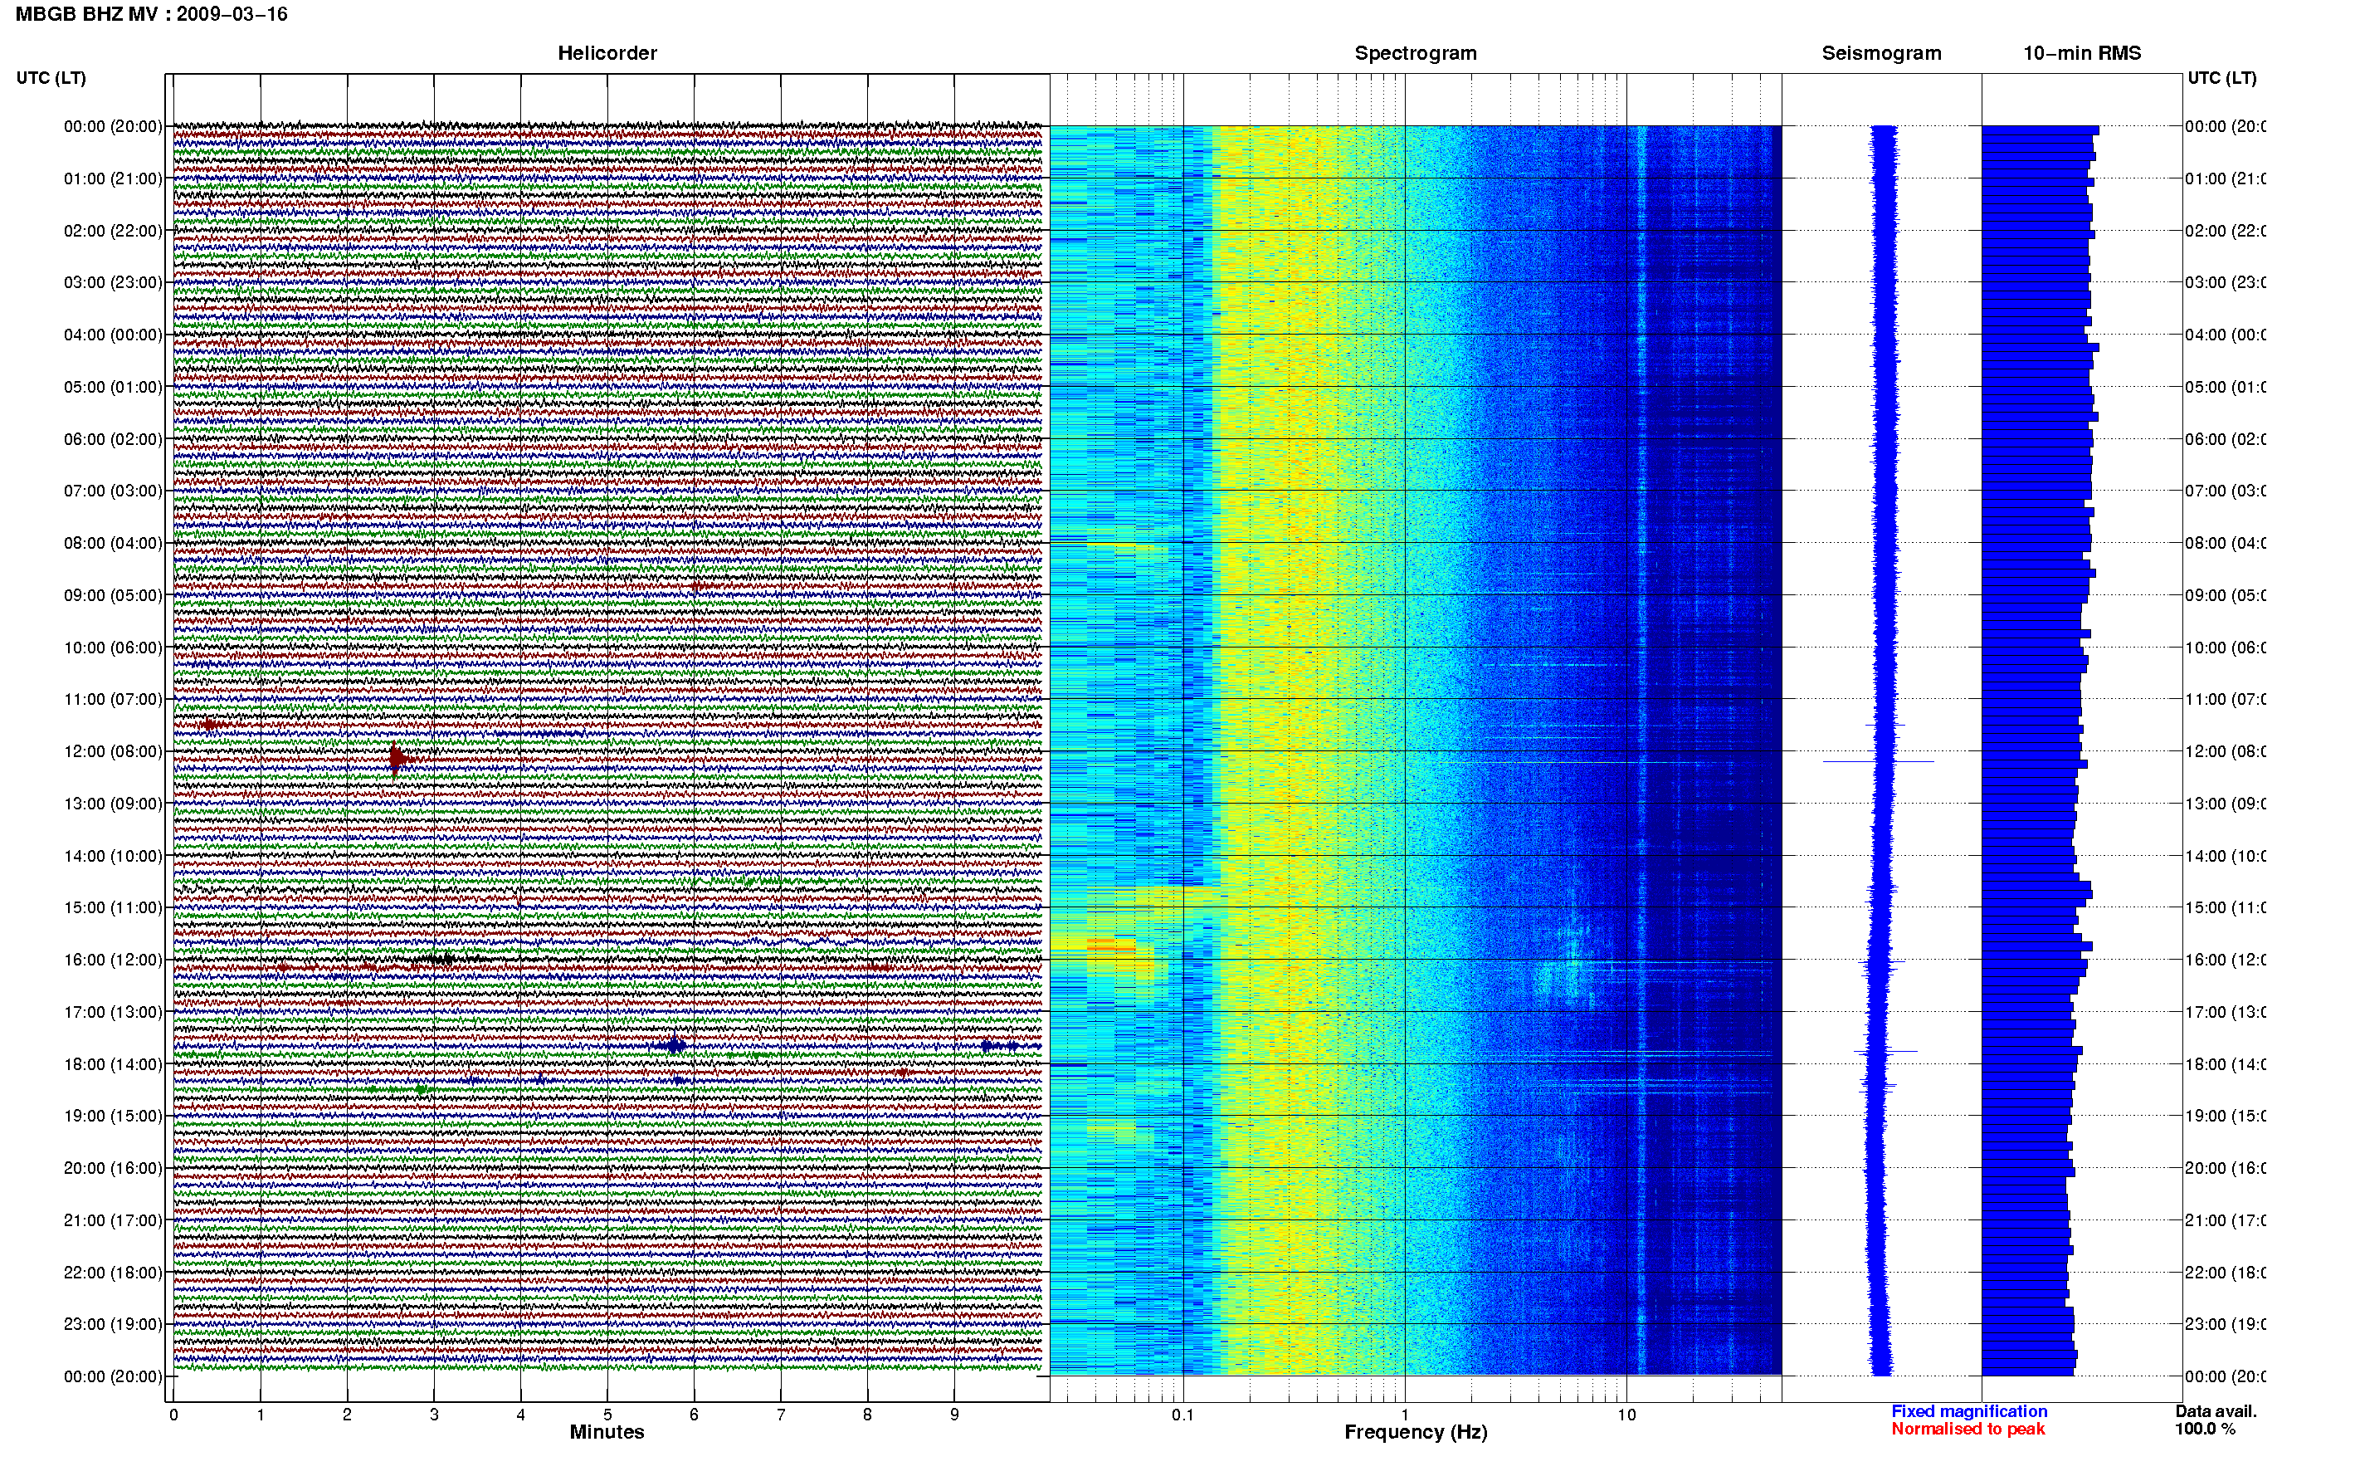Click the seismogram spike just before 18:00

click(x=1886, y=1051)
